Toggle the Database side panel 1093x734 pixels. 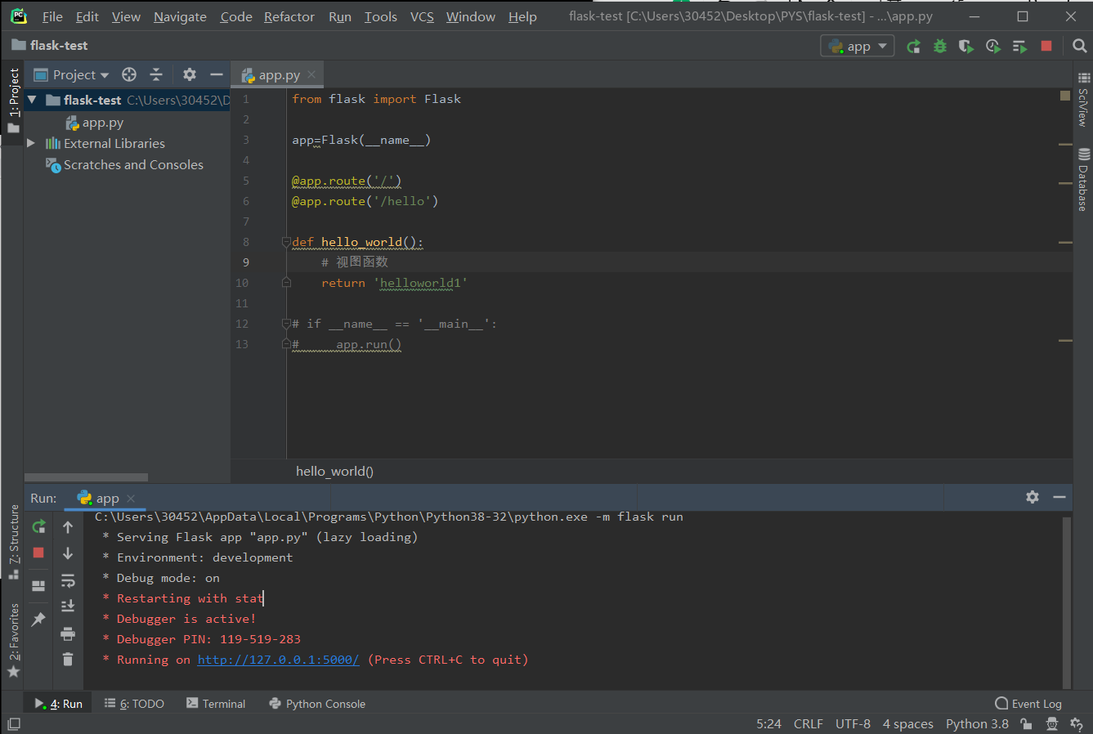click(1082, 179)
